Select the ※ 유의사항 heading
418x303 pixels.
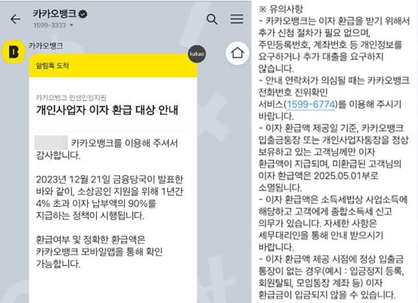pyautogui.click(x=281, y=9)
